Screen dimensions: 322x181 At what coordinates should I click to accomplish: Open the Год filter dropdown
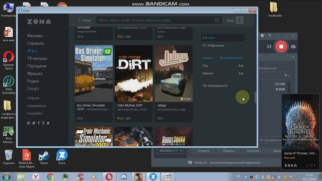tap(223, 66)
